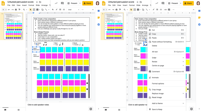201x111 pixels.
Task: Click redo in the left window toolbar
Action: click(x=12, y=10)
